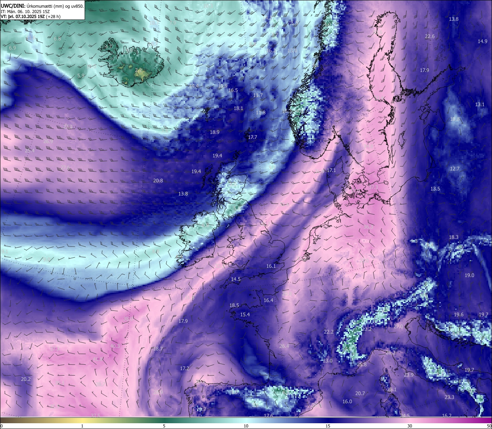The height and width of the screenshot is (429, 492).
Task: Click the colorbar tick labeled 50
Action: coord(489,426)
